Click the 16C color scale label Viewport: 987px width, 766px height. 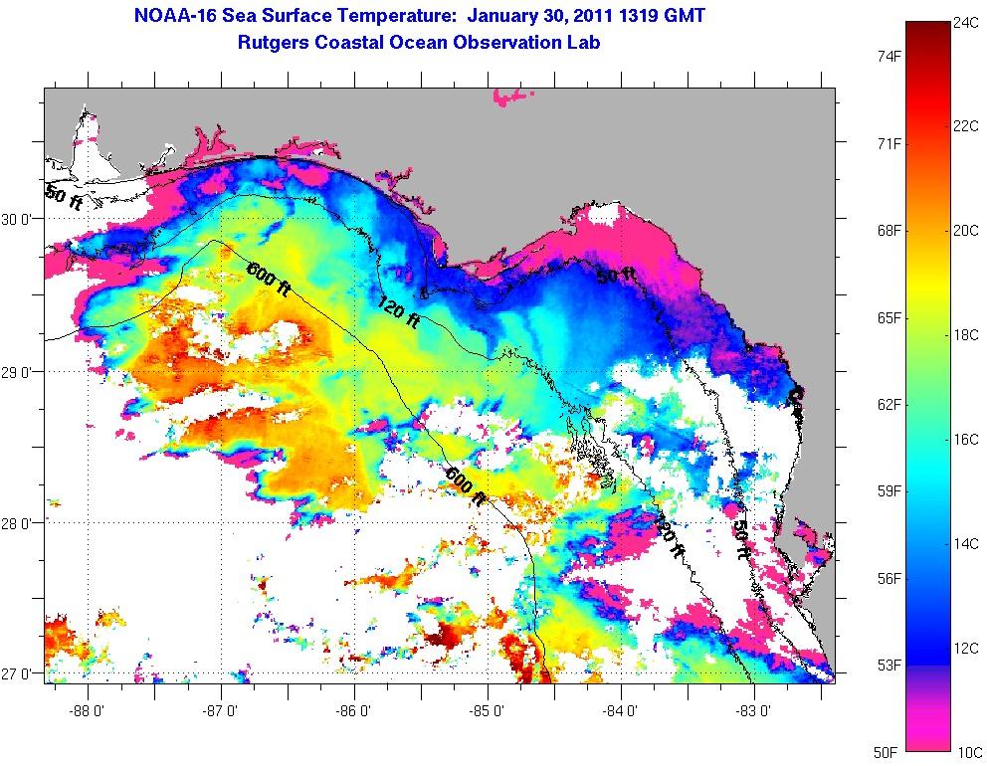point(966,440)
